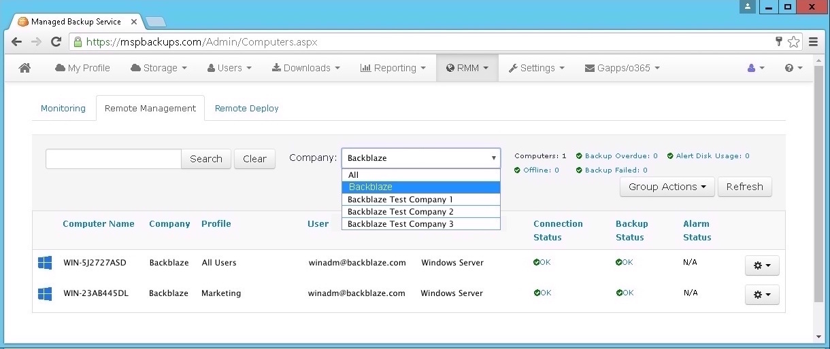
Task: Select All in the company list
Action: [421, 175]
